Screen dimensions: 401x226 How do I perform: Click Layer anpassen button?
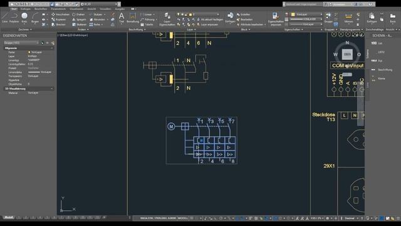pos(207,24)
